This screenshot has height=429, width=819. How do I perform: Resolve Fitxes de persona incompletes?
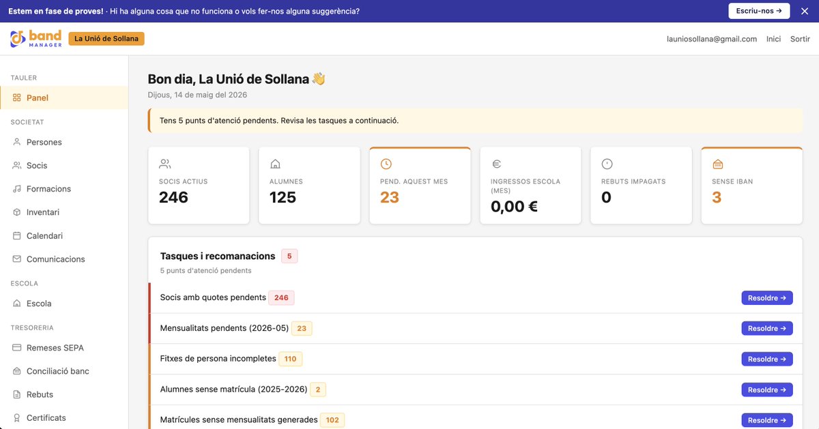pyautogui.click(x=767, y=359)
